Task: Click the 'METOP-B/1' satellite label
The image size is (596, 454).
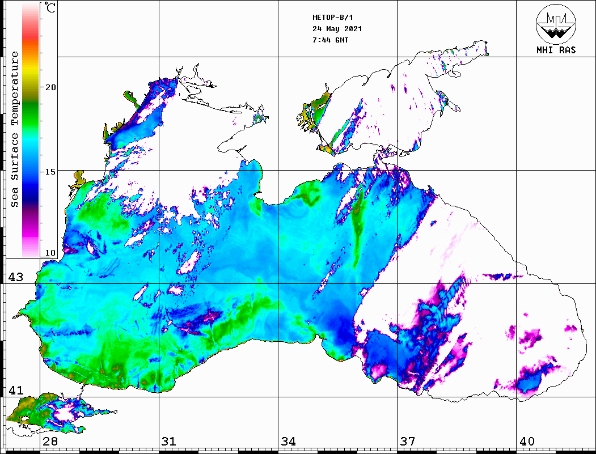Action: point(332,18)
